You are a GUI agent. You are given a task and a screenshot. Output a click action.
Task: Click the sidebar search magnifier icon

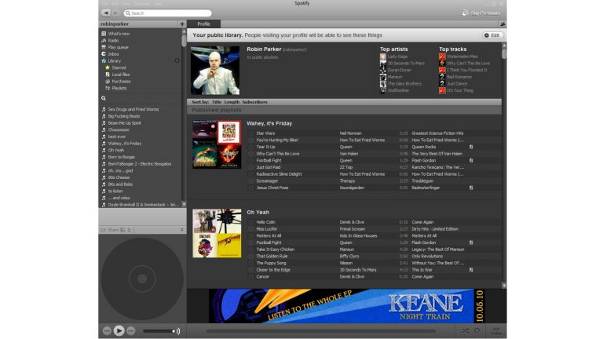[x=104, y=98]
